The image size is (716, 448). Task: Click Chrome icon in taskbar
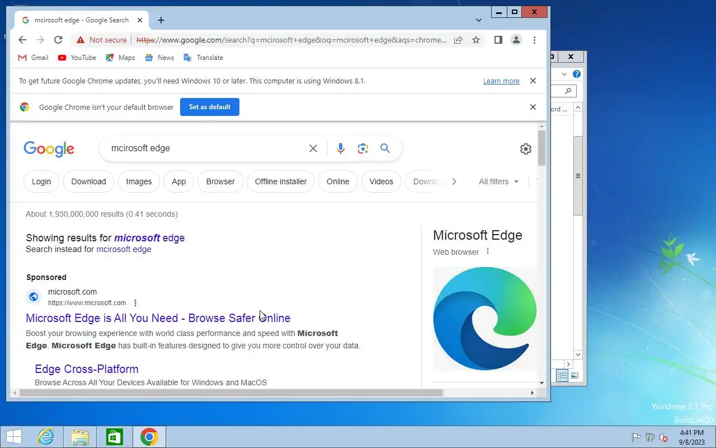click(149, 437)
